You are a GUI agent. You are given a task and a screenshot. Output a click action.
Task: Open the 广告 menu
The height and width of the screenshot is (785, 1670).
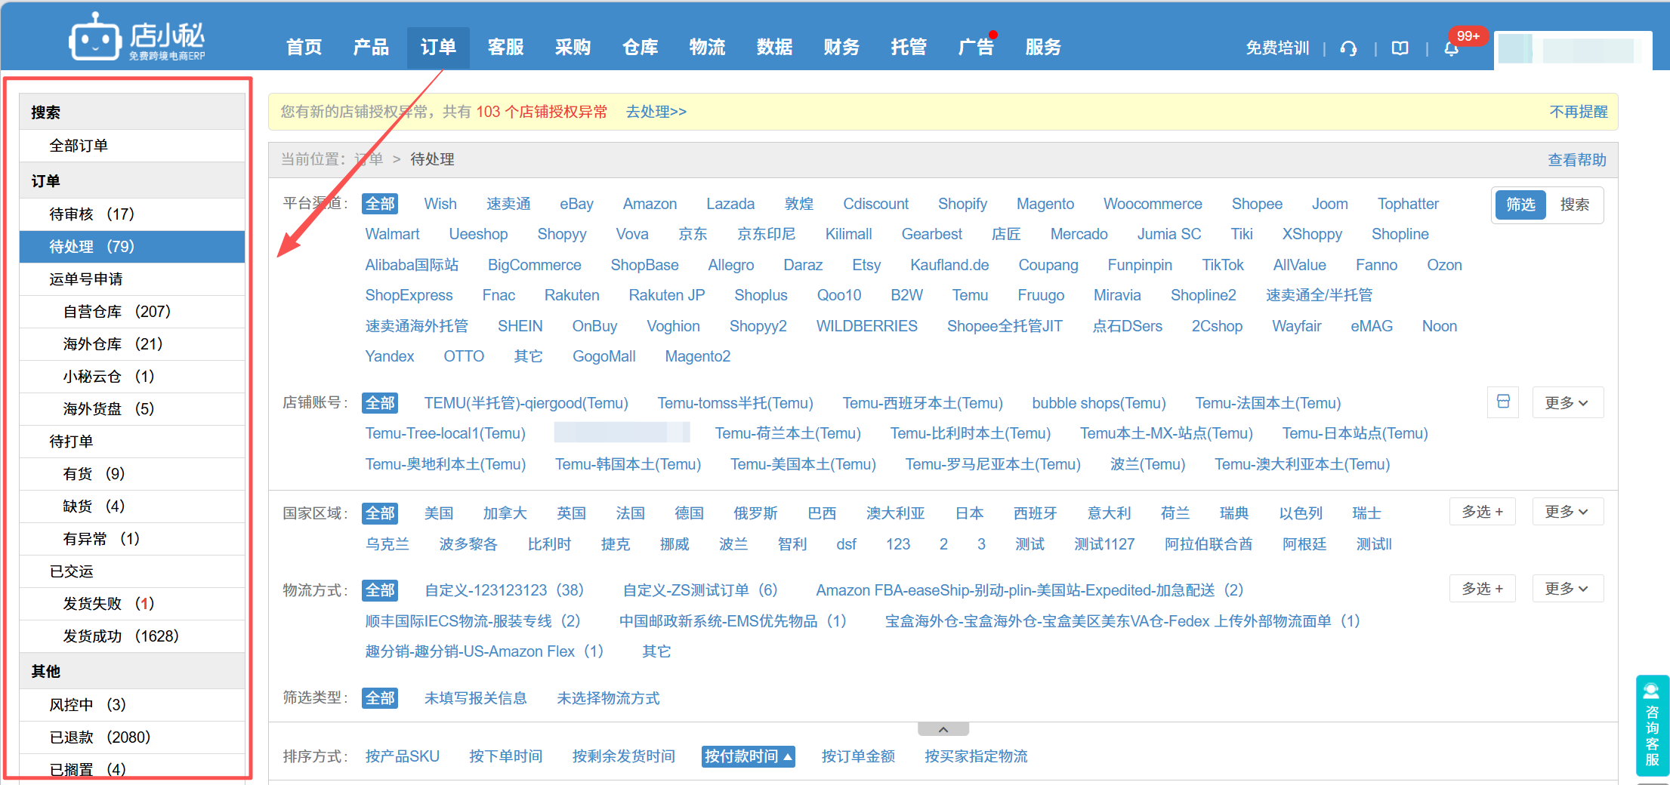(x=976, y=48)
